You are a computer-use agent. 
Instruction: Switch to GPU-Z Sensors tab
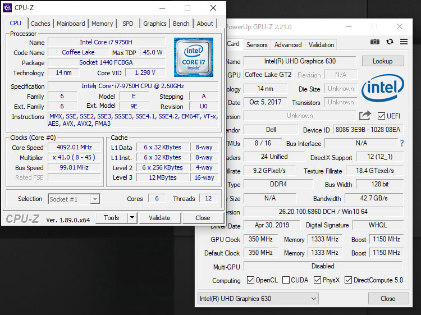pos(257,45)
